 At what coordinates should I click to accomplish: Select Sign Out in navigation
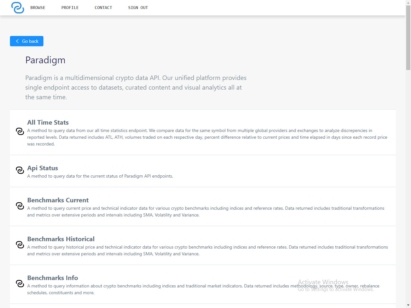(138, 8)
